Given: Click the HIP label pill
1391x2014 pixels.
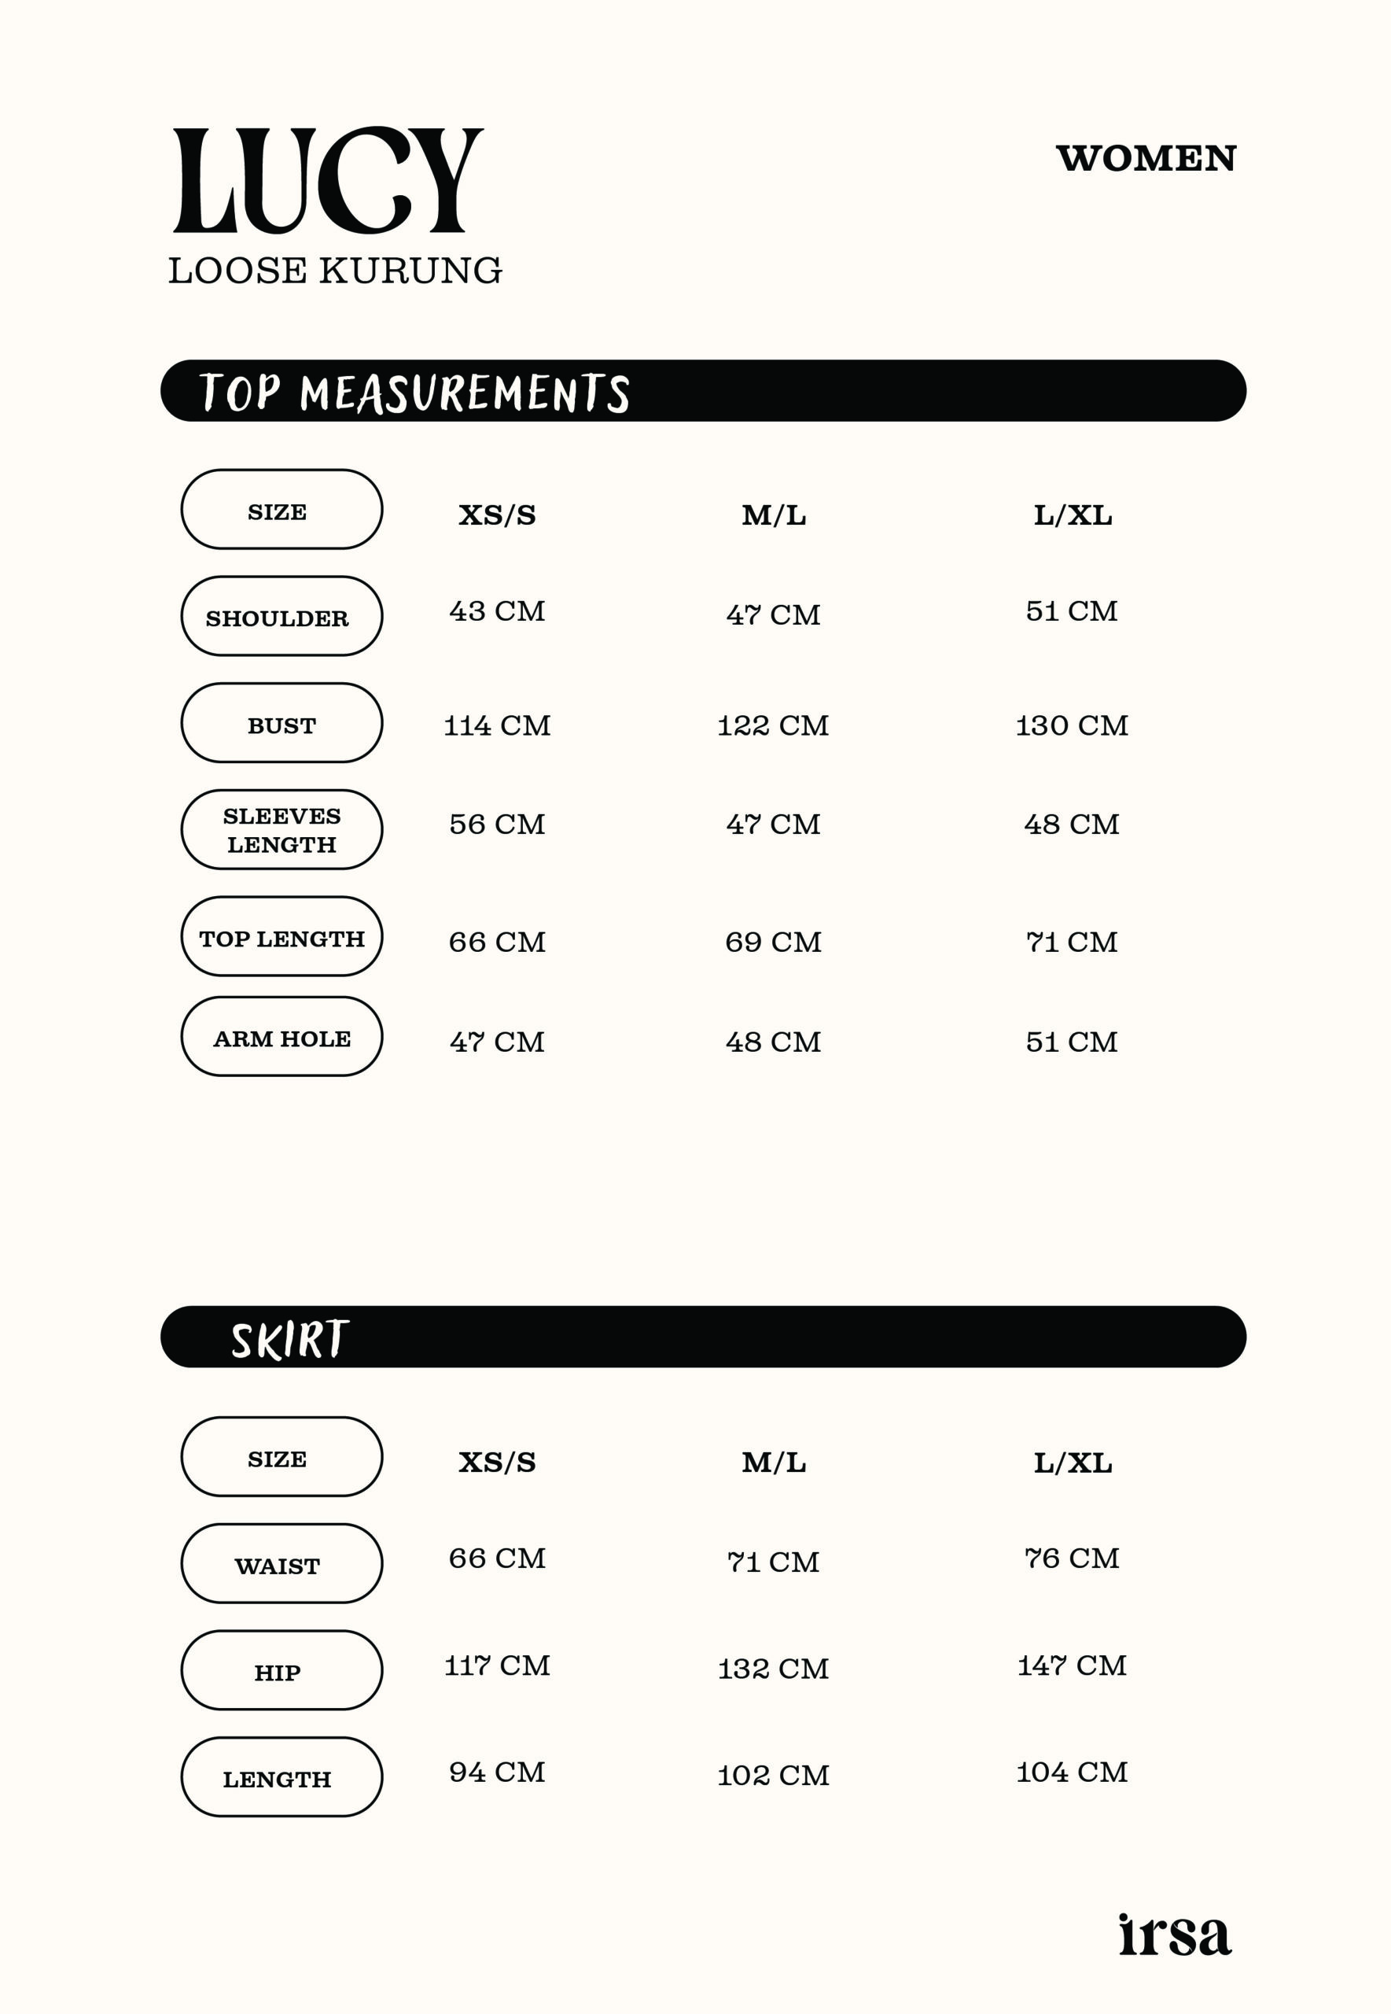Looking at the screenshot, I should tap(282, 1670).
